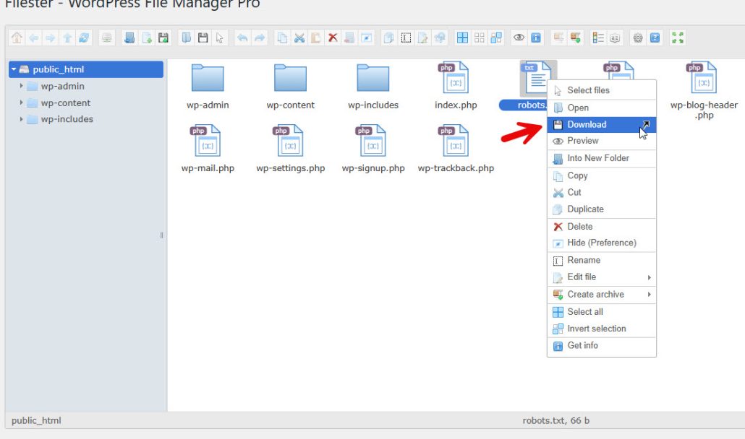
Task: Choose Download from the context menu
Action: coord(602,125)
